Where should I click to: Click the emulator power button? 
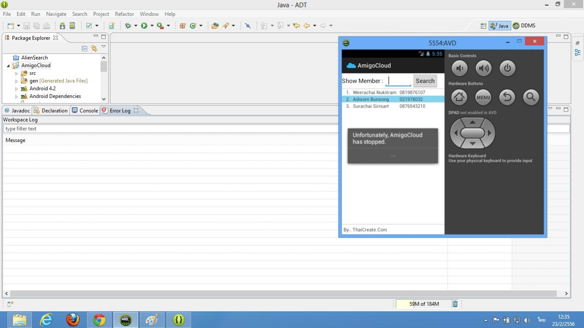[507, 68]
